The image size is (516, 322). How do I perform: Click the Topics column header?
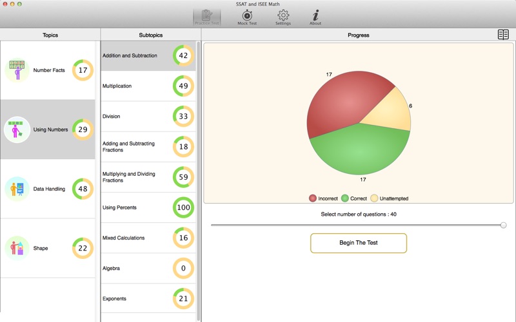point(50,35)
